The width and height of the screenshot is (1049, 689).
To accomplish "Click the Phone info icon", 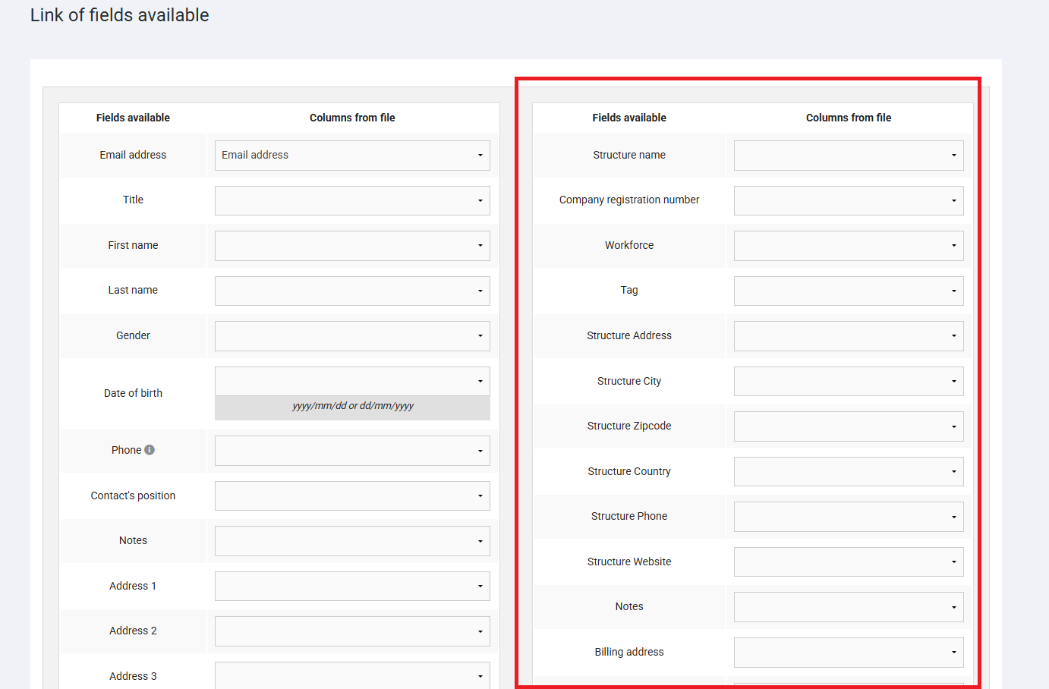I will click(x=150, y=450).
